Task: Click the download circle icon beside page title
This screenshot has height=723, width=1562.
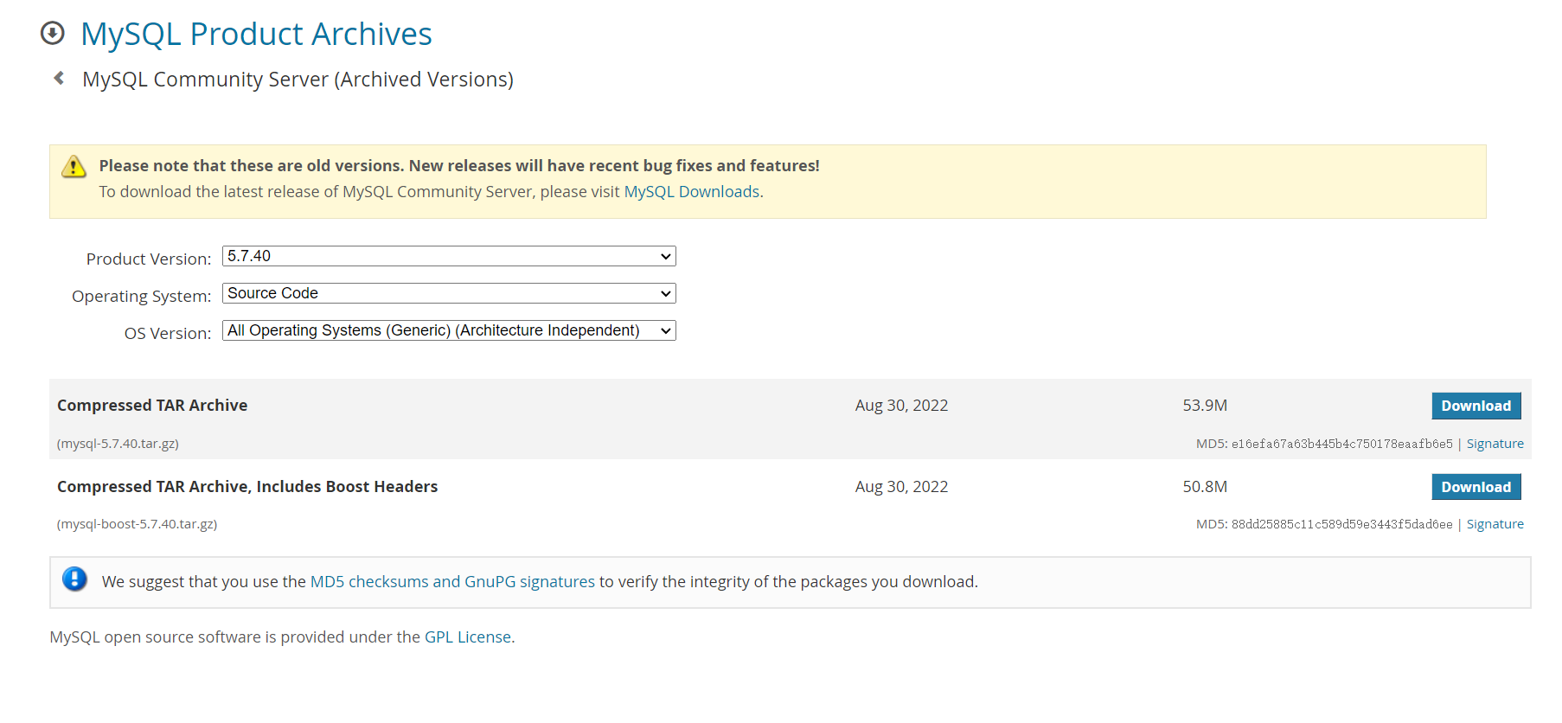Action: coord(53,34)
